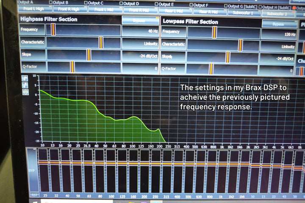Click the Lowpass Q-Factor slider handle
The width and height of the screenshot is (305, 203).
pyautogui.click(x=211, y=69)
